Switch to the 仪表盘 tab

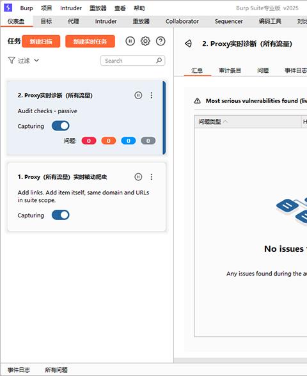[16, 21]
